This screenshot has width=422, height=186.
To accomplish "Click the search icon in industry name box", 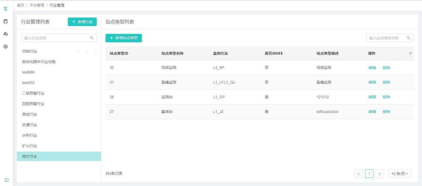I will [92, 38].
